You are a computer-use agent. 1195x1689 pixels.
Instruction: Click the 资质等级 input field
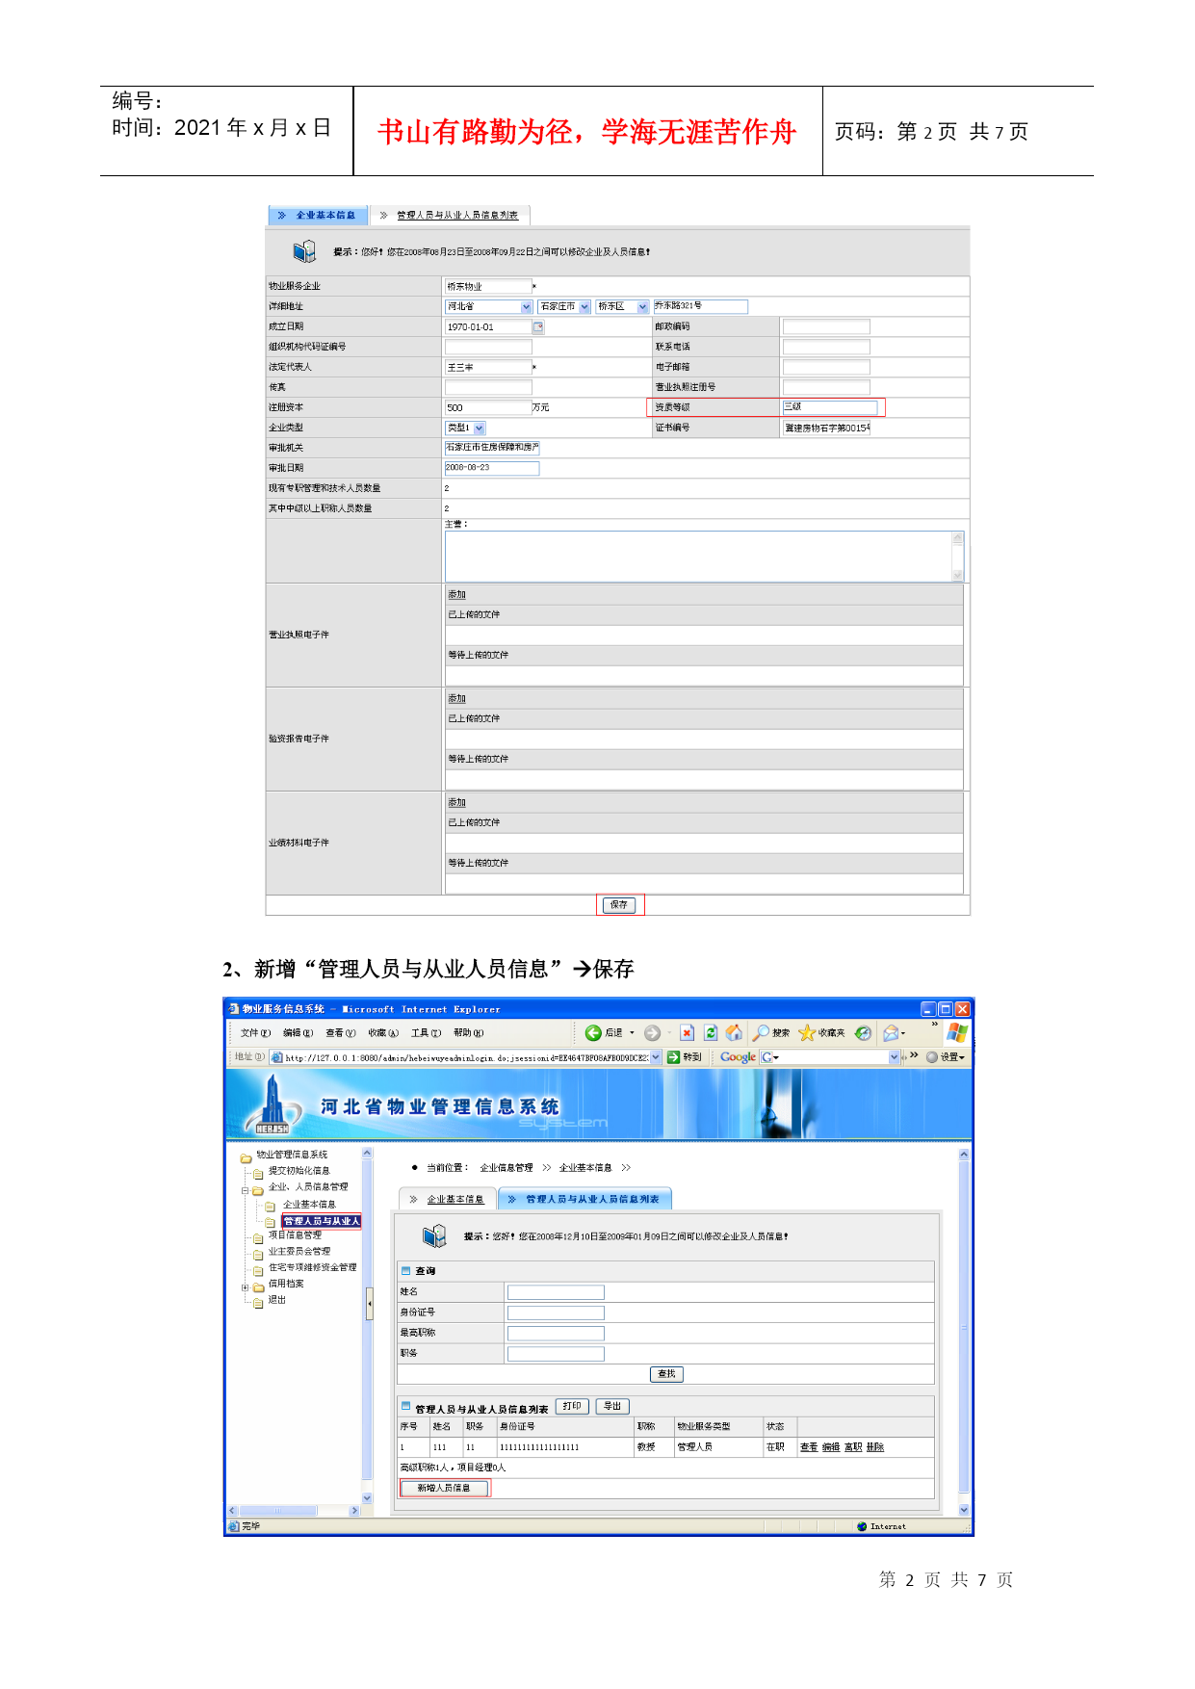(x=829, y=407)
